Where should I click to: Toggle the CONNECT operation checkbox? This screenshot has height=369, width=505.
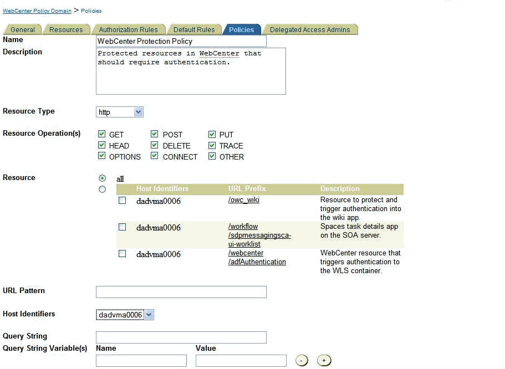click(155, 156)
